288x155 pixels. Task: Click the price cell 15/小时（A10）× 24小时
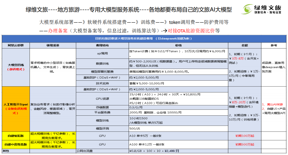pos(178,99)
